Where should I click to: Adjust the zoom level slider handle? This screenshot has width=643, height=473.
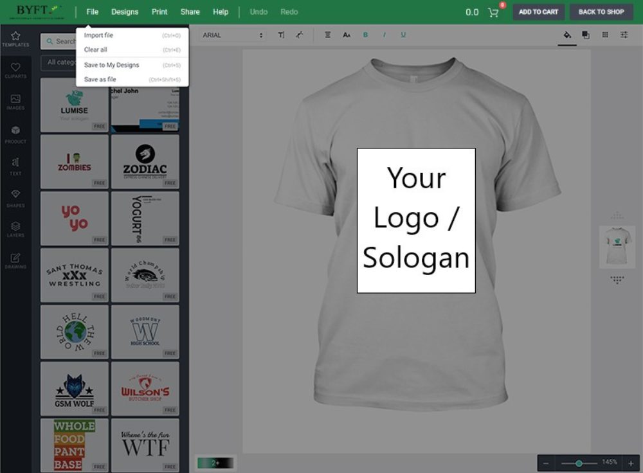point(579,463)
